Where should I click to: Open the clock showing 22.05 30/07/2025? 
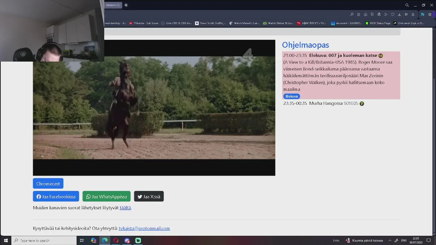416,241
